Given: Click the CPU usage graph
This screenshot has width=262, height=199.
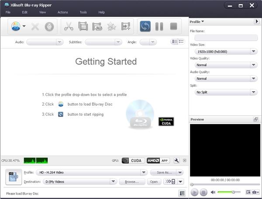Looking at the screenshot, I should pyautogui.click(x=36, y=161).
